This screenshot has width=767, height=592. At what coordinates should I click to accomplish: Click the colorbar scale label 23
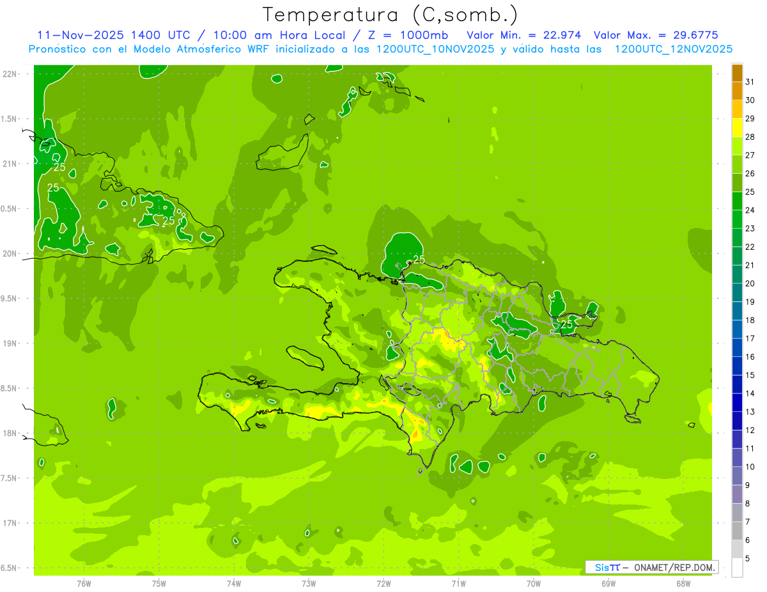(x=750, y=229)
